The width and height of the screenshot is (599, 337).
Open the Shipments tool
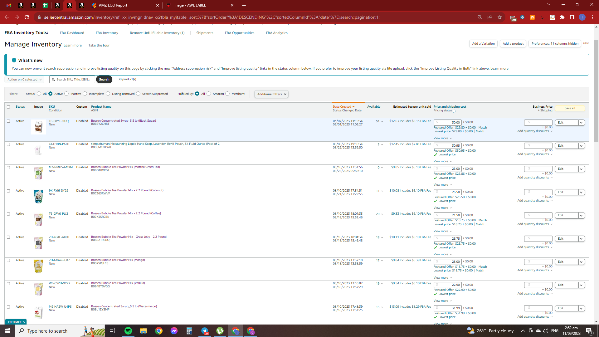[x=205, y=33]
